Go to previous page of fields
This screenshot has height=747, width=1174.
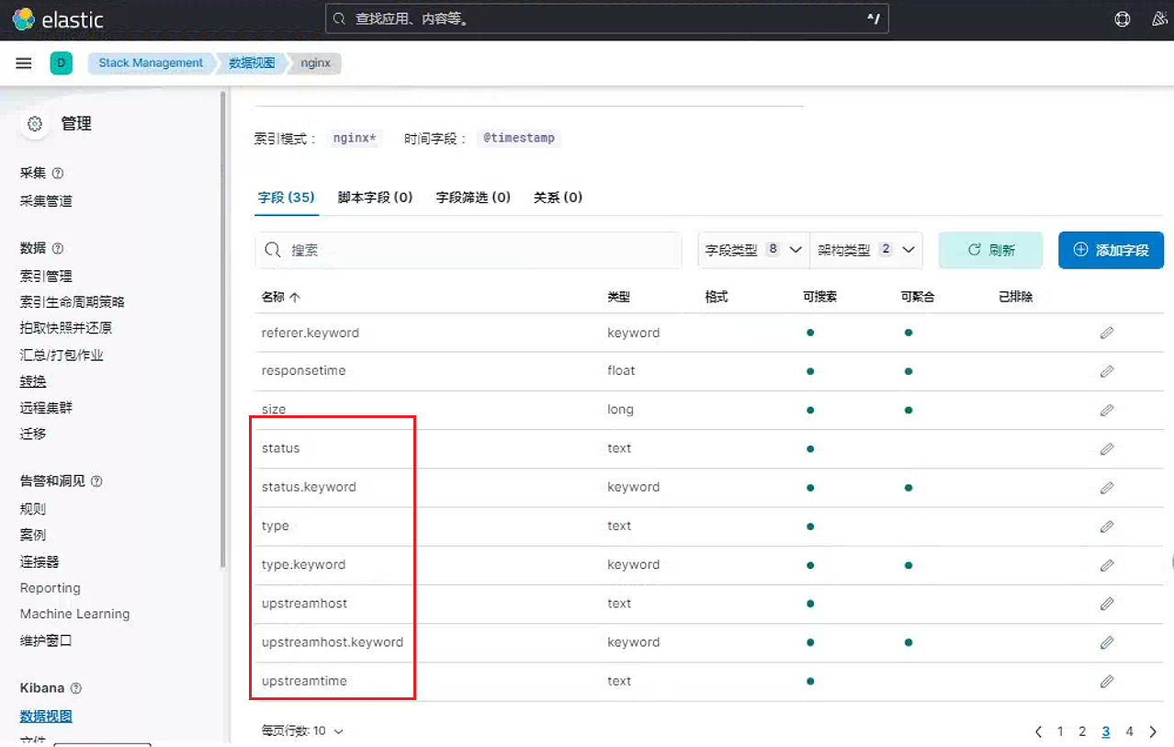click(1039, 731)
